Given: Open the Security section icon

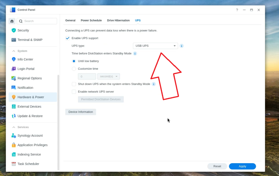Looking at the screenshot, I should click(x=14, y=30).
